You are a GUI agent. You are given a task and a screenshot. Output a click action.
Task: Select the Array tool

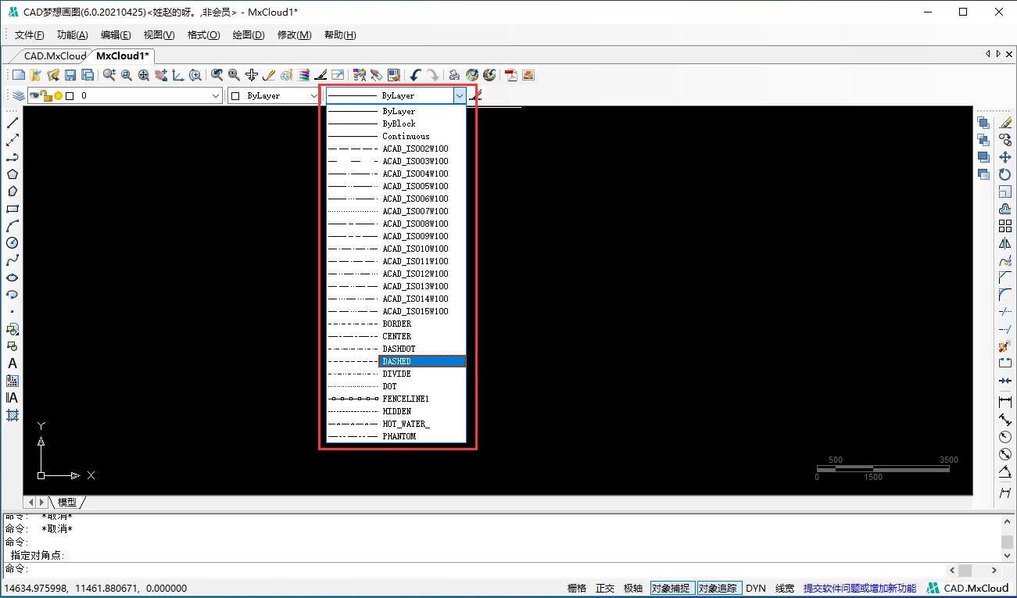click(1005, 226)
